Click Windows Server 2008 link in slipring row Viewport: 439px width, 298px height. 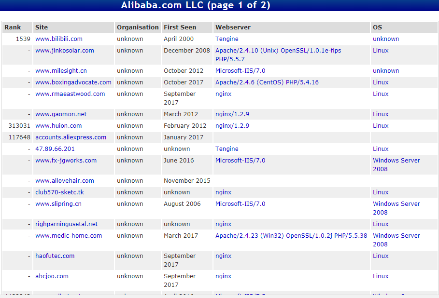[397, 208]
